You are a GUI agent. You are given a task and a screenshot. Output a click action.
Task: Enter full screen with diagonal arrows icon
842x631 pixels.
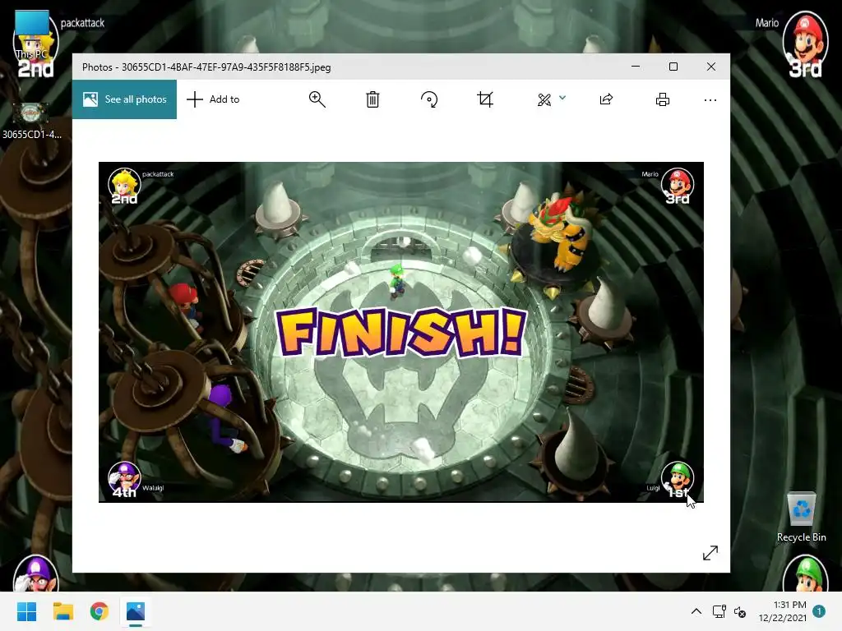[x=710, y=553]
